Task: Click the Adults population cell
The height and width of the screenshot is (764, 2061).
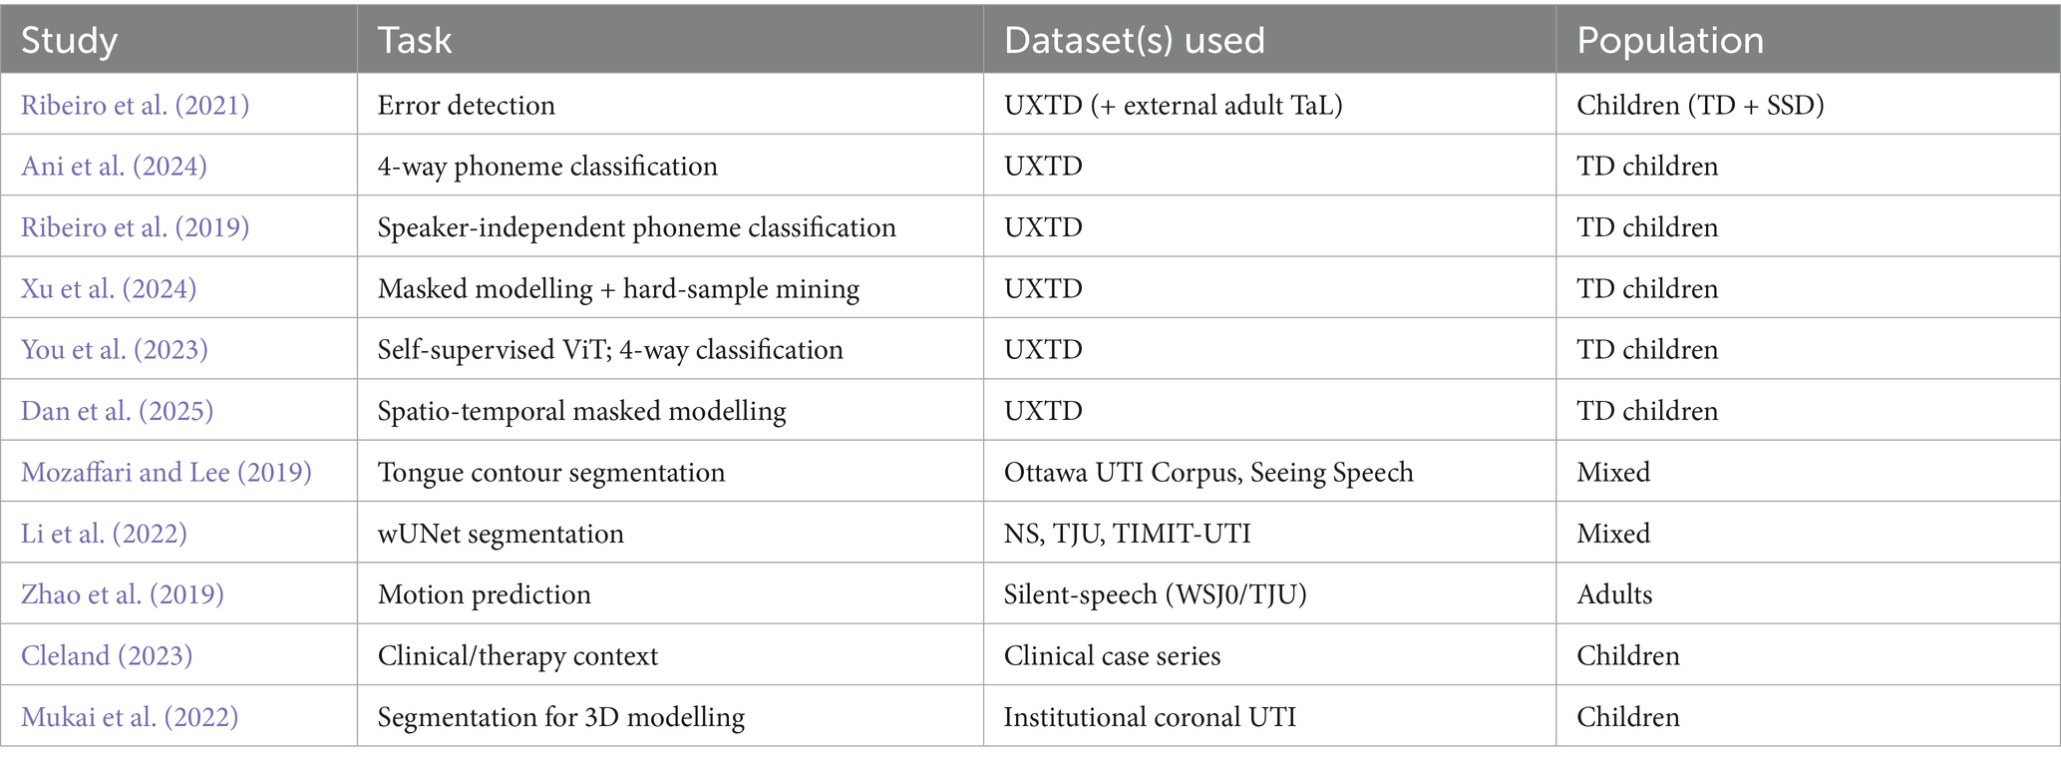Action: (x=1614, y=594)
